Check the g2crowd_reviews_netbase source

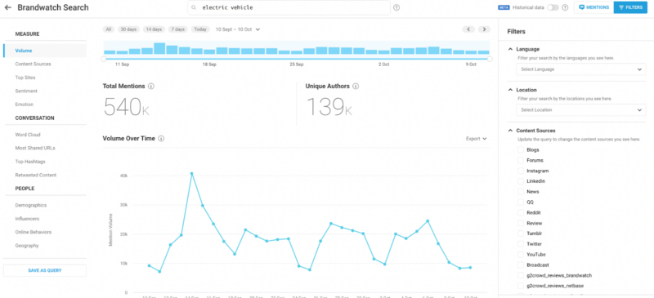click(521, 286)
